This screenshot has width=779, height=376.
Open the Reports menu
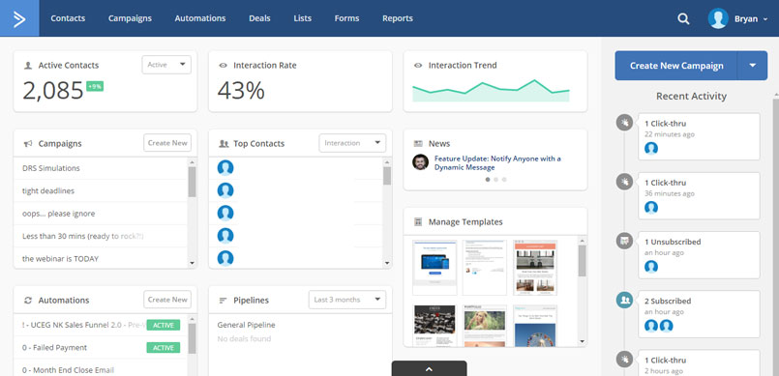pyautogui.click(x=398, y=18)
